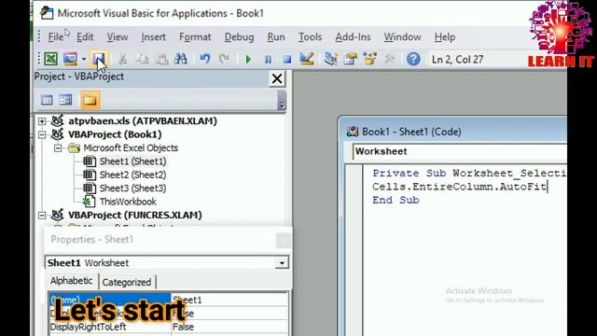Open the View menu
This screenshot has height=336, width=597.
tap(118, 37)
